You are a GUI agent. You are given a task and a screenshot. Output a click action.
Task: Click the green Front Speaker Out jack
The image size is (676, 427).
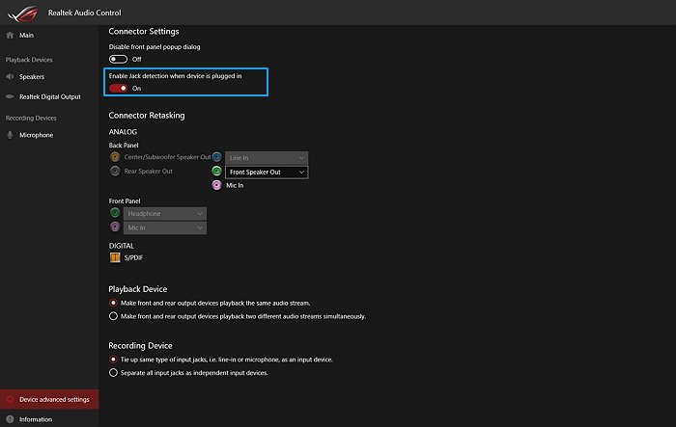(217, 172)
